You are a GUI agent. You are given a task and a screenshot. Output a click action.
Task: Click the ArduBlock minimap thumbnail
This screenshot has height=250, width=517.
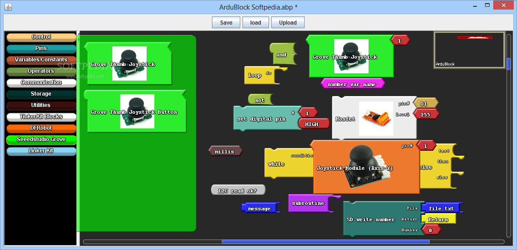(x=469, y=50)
